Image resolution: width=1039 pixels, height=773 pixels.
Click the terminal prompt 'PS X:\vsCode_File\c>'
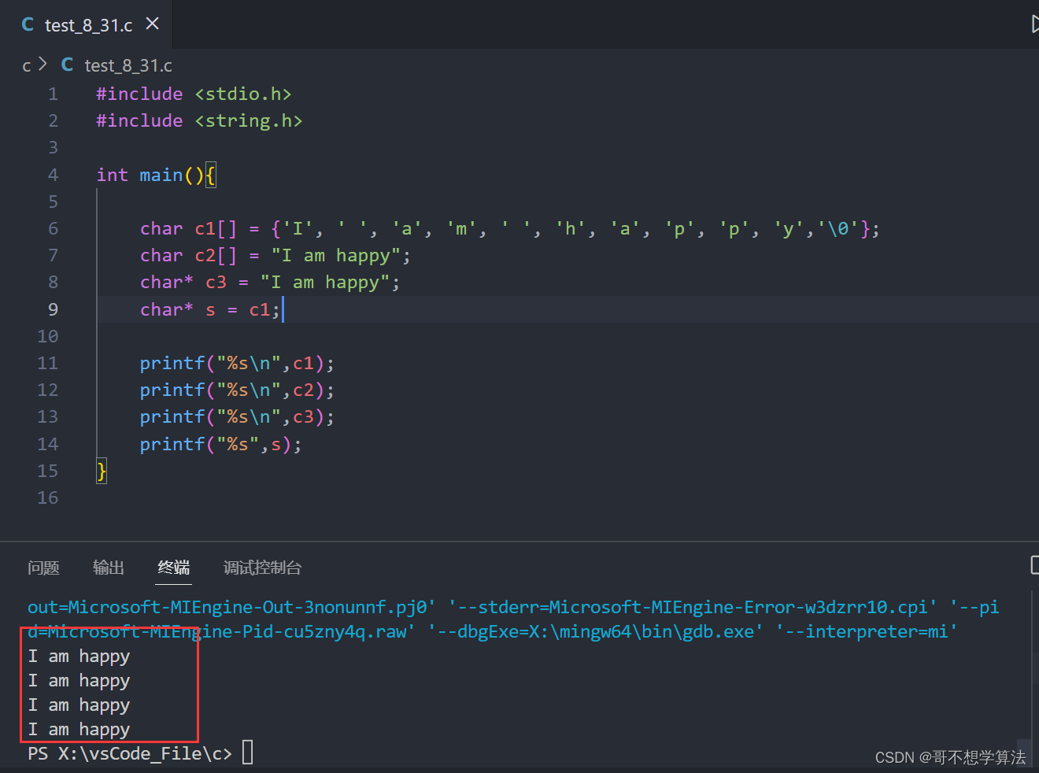tap(130, 753)
